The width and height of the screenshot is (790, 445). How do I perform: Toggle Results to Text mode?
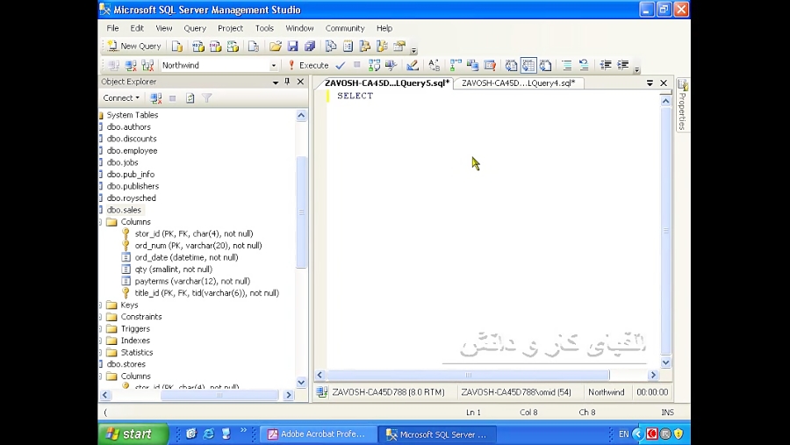[x=511, y=65]
